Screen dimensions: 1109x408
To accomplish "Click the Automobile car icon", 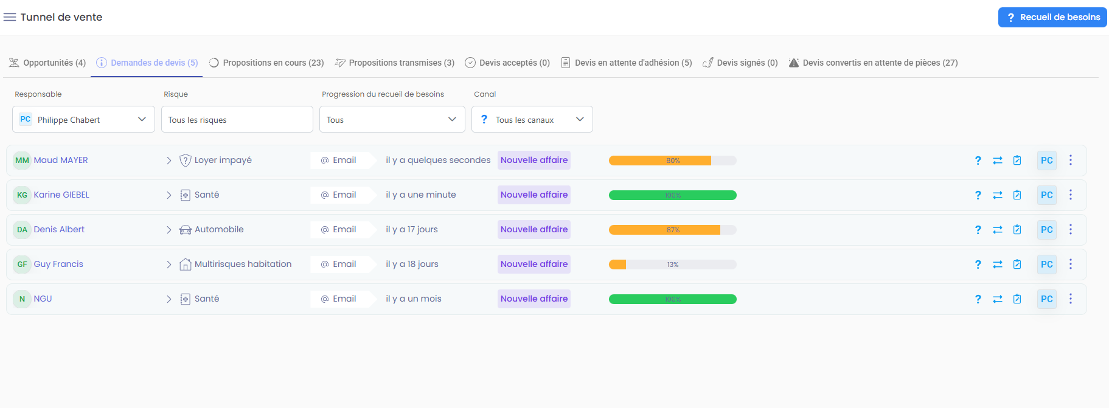I will (x=186, y=230).
